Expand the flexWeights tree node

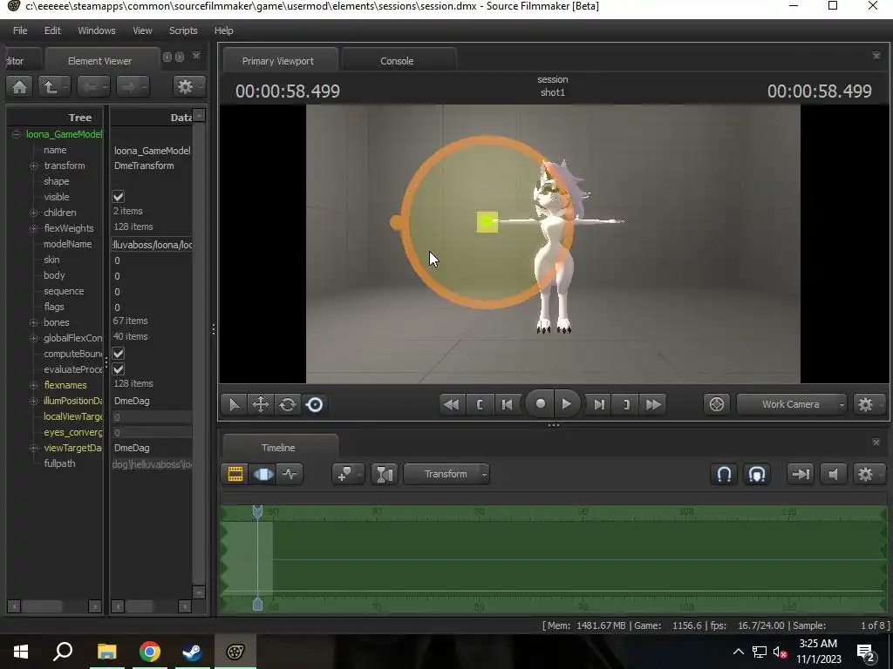coord(34,228)
